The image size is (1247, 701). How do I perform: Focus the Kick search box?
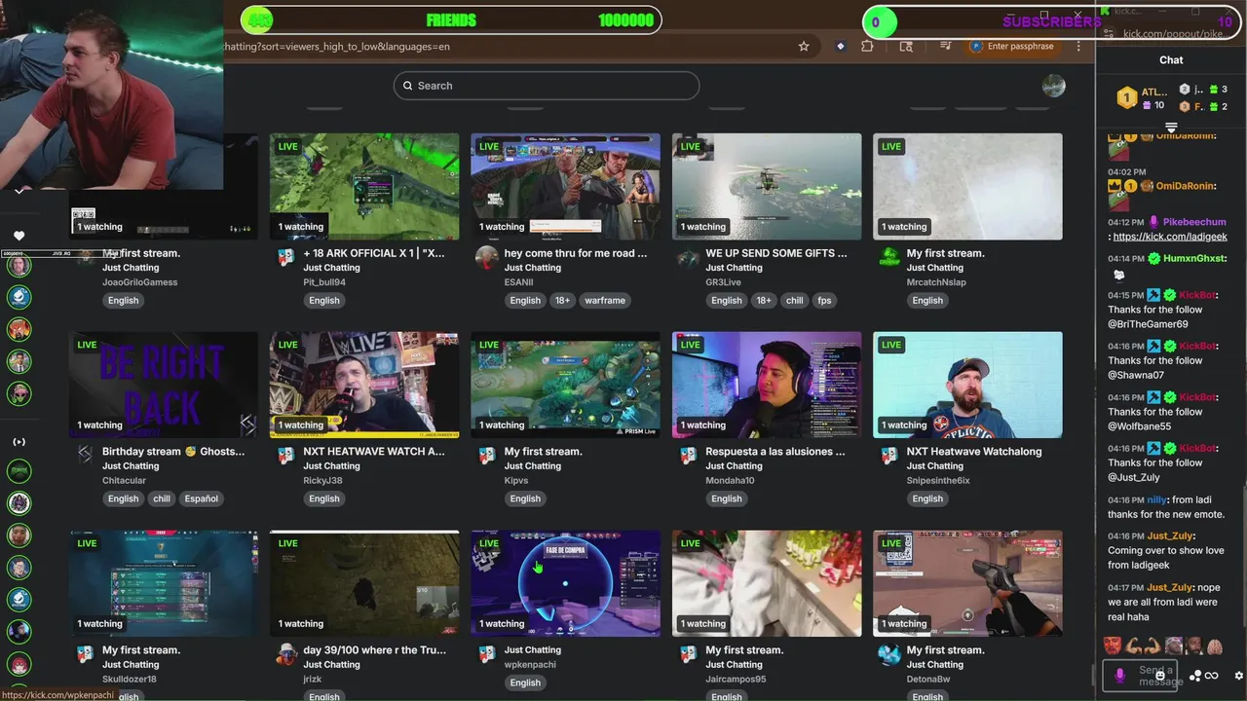pos(547,86)
